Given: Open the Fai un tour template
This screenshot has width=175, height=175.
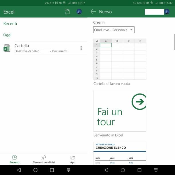Looking at the screenshot, I should pyautogui.click(x=120, y=111).
